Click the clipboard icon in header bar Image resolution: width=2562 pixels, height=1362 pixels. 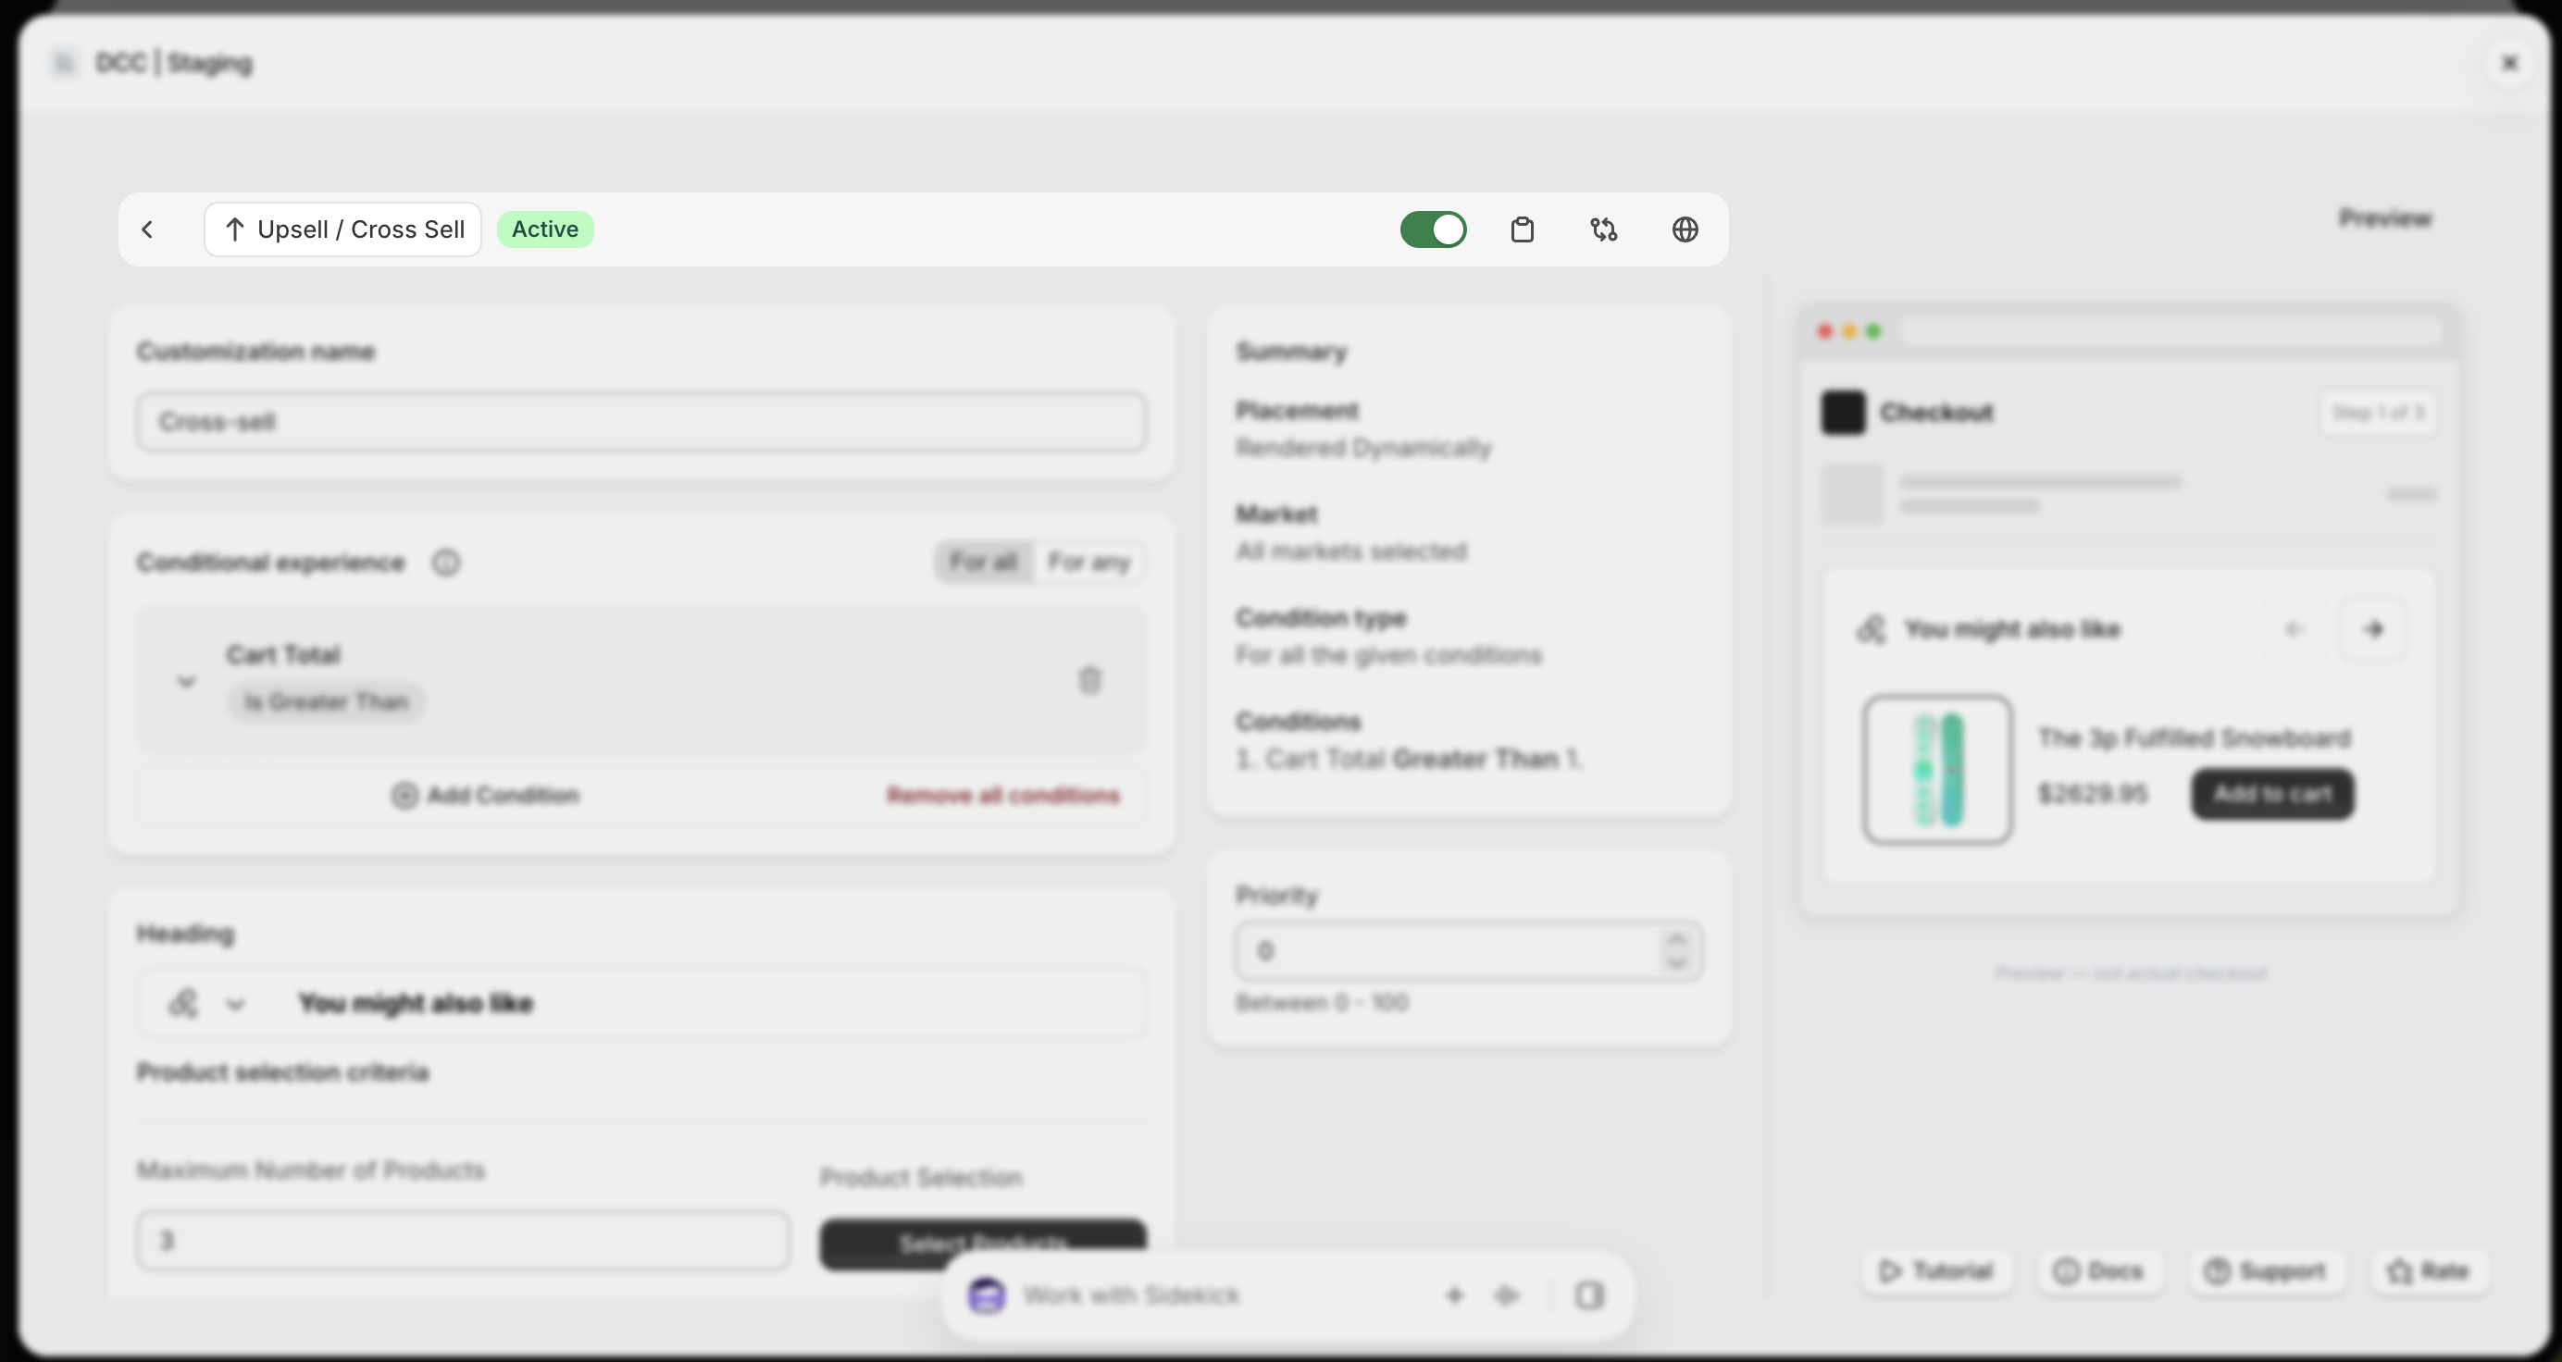click(x=1522, y=229)
